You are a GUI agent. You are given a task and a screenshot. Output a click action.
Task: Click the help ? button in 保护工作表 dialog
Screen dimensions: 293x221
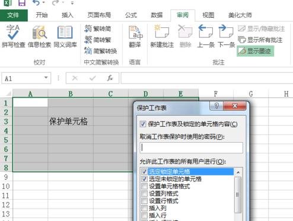click(x=216, y=106)
